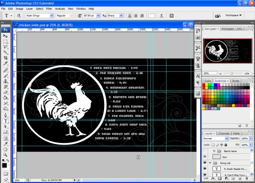The height and width of the screenshot is (183, 255).
Task: Switch to the Paths tab
Action: tap(236, 133)
